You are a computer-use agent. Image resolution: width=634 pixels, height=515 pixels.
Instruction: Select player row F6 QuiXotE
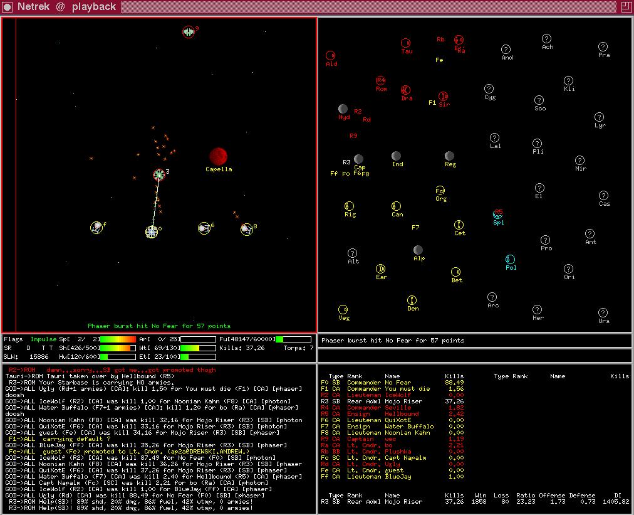(392, 420)
